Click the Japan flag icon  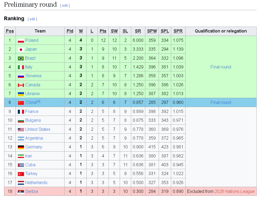coord(21,50)
